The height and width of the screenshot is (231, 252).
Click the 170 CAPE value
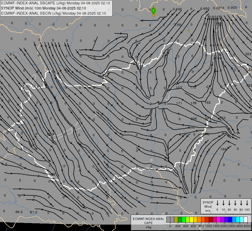pyautogui.click(x=193, y=87)
